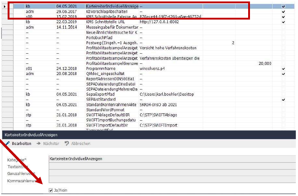Click user stp in SWIFTAblageDefaultDIR row
The height and width of the screenshot is (196, 298).
tap(28, 115)
